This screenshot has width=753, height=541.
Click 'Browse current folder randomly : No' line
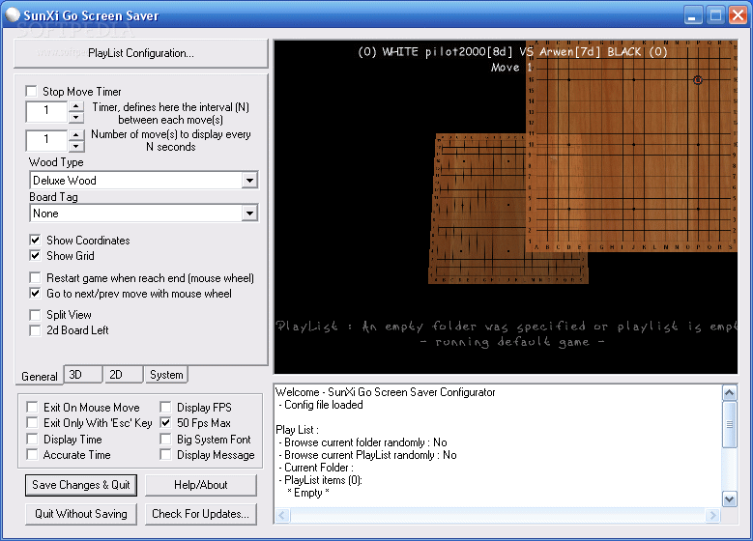363,442
